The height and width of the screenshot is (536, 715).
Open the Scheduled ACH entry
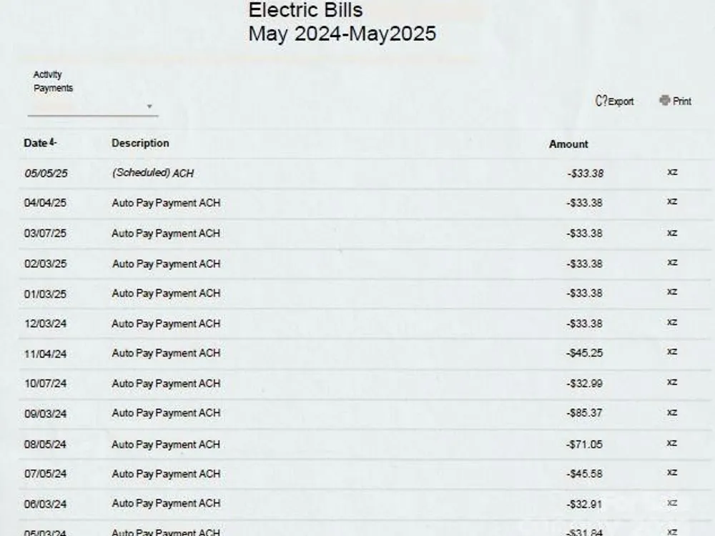(153, 173)
